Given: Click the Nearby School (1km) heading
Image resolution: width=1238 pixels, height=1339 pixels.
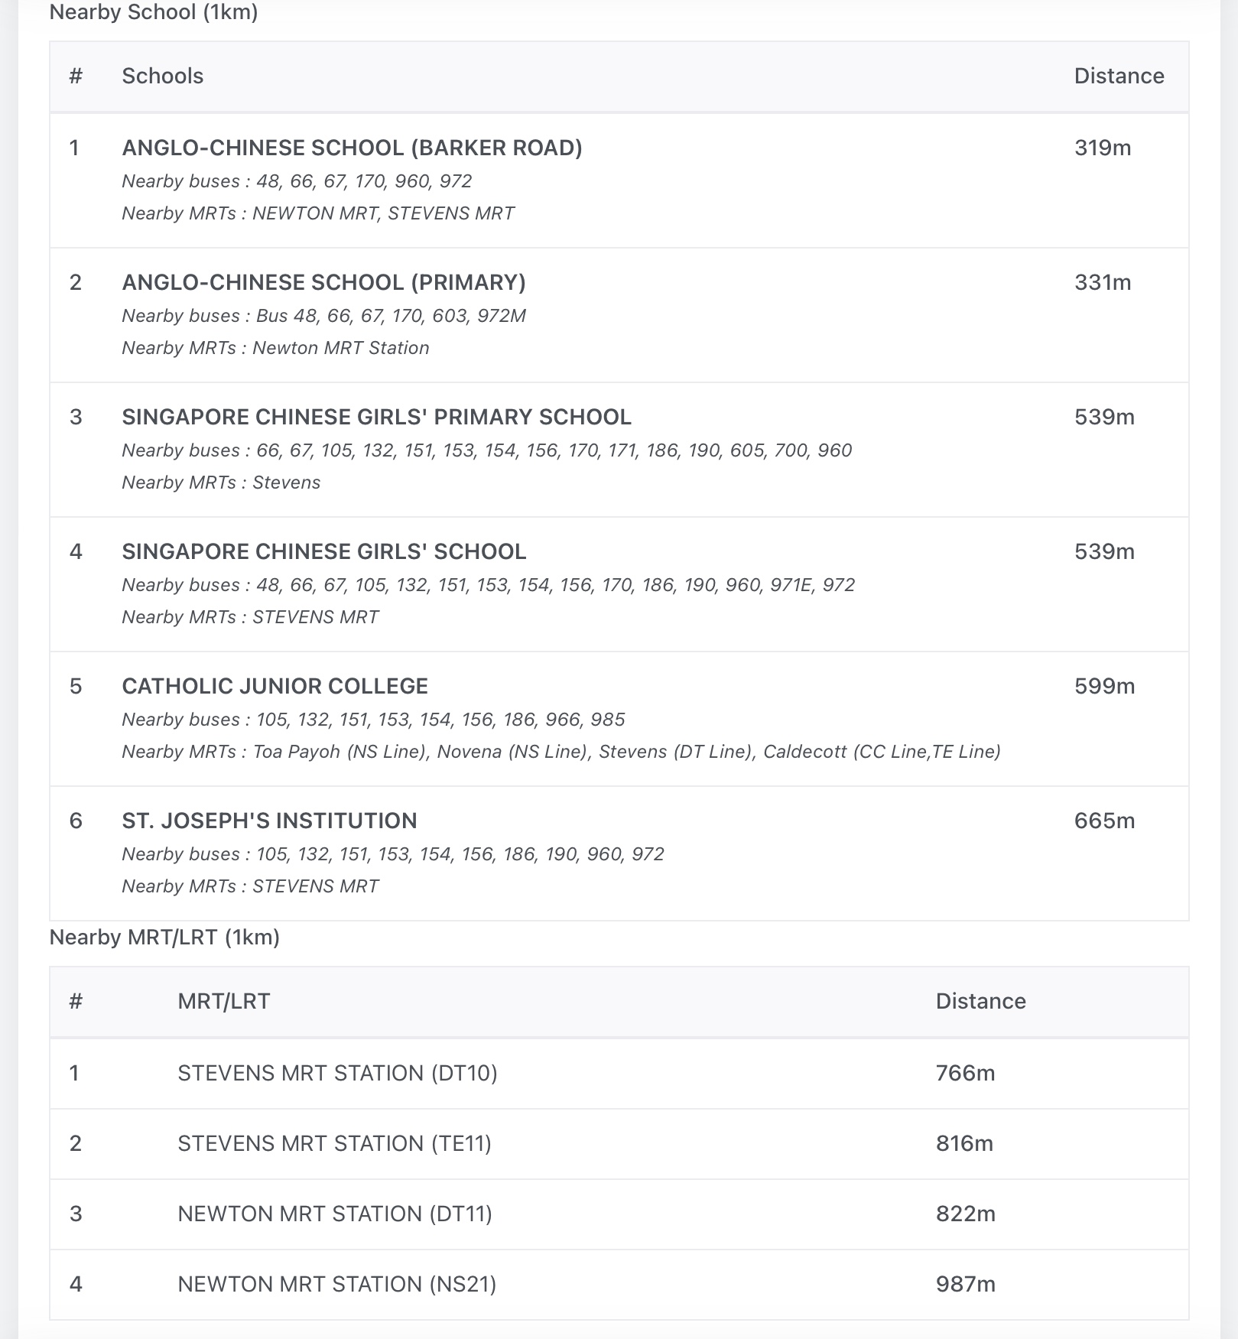Looking at the screenshot, I should [x=153, y=12].
